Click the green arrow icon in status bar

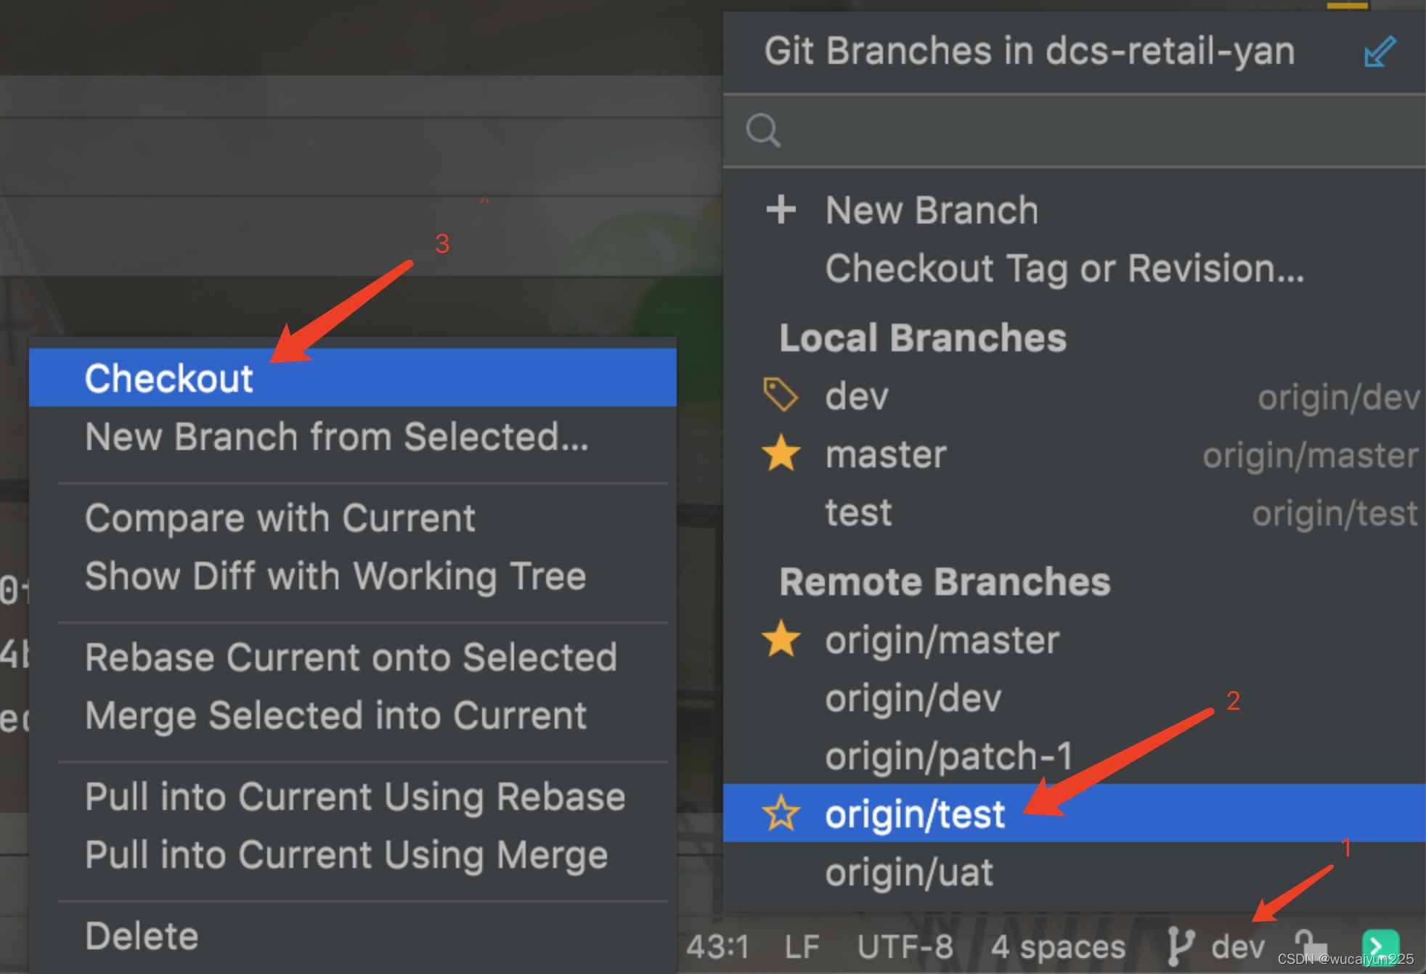[1380, 946]
